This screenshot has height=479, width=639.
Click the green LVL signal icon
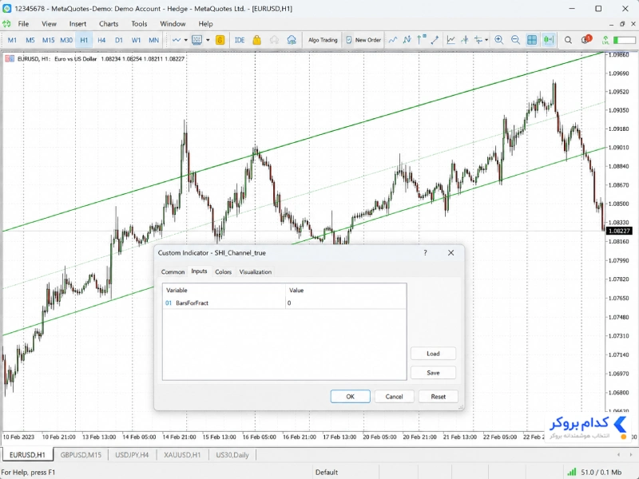[605, 40]
